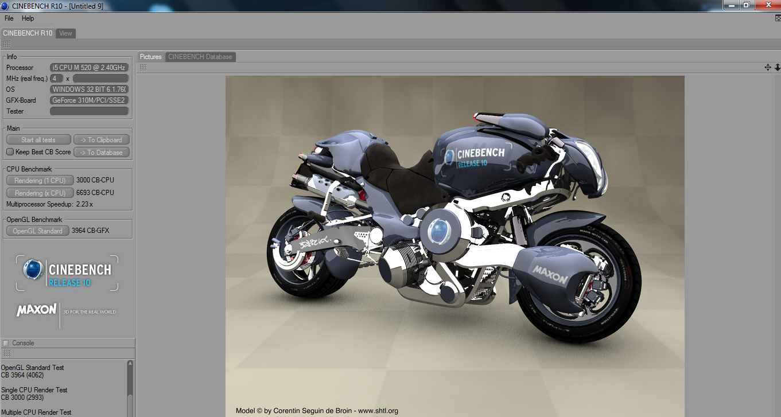Run the Rendering (1 CPU) benchmark
Image resolution: width=781 pixels, height=417 pixels.
40,180
